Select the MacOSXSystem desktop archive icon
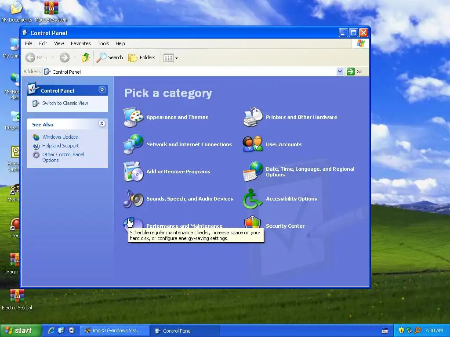This screenshot has height=337, width=450. click(x=51, y=11)
